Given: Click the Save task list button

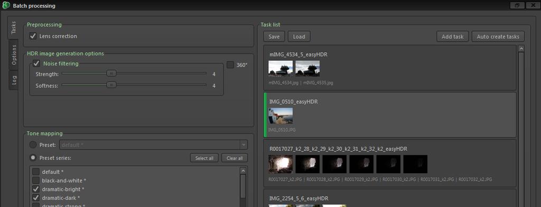Looking at the screenshot, I should tap(274, 36).
